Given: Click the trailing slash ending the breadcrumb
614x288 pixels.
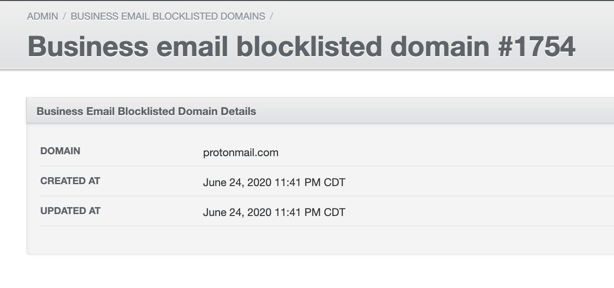Looking at the screenshot, I should 271,16.
